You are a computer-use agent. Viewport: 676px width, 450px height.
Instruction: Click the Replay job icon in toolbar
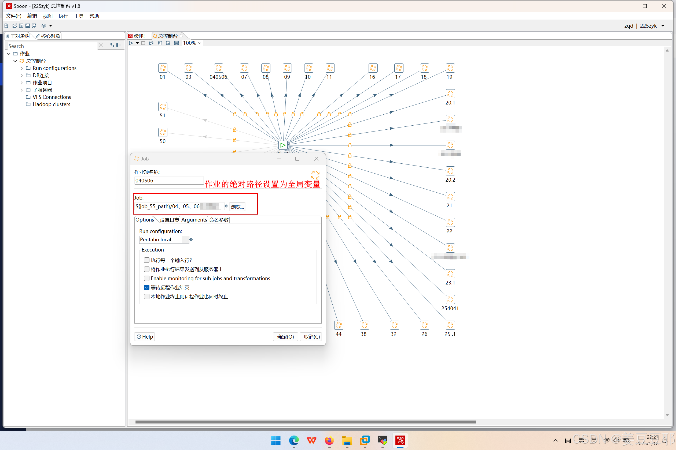coord(152,43)
